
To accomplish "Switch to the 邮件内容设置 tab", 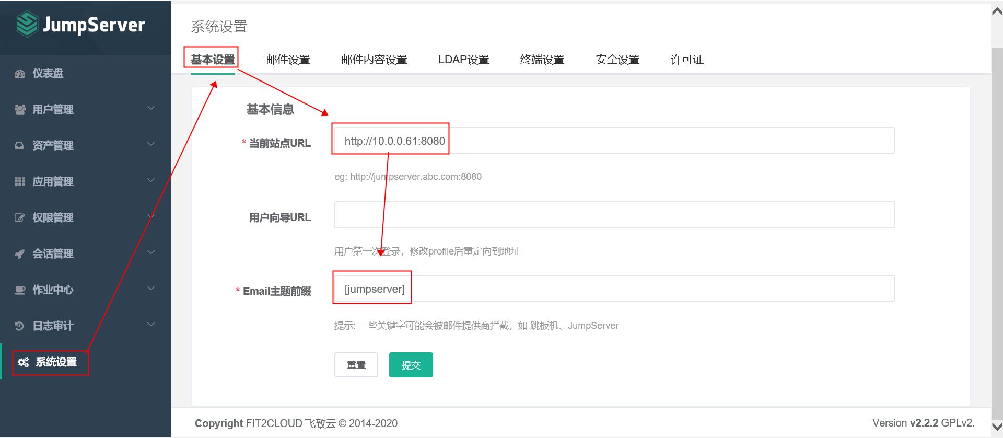I will [x=374, y=60].
